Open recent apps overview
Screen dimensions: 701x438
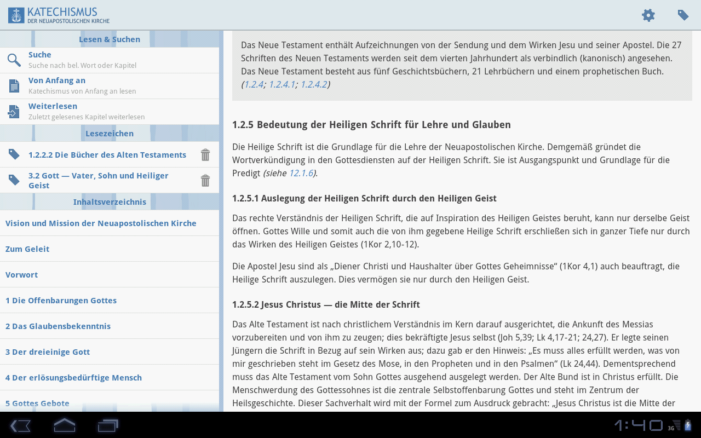(108, 425)
